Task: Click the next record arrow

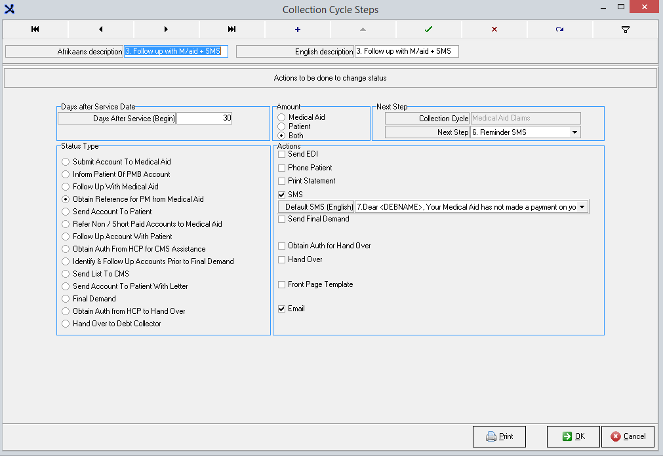Action: 167,29
